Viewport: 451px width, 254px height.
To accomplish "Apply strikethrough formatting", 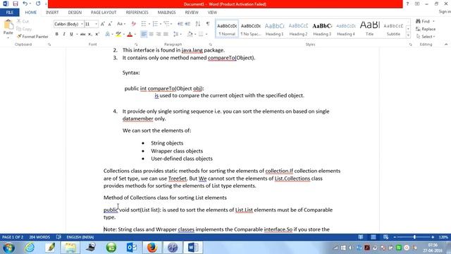I will pyautogui.click(x=83, y=35).
